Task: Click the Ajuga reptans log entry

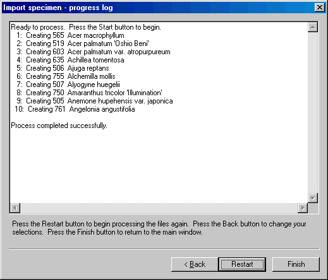Action: (63, 68)
